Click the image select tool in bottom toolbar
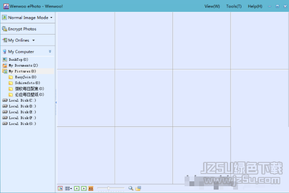This screenshot has width=289, height=193. click(60, 188)
